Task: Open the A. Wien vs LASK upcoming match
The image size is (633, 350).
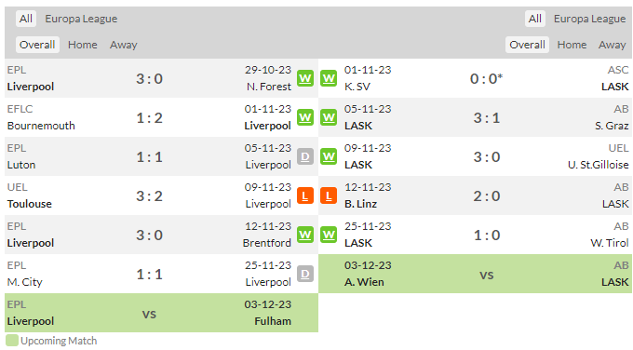Action: (x=475, y=274)
